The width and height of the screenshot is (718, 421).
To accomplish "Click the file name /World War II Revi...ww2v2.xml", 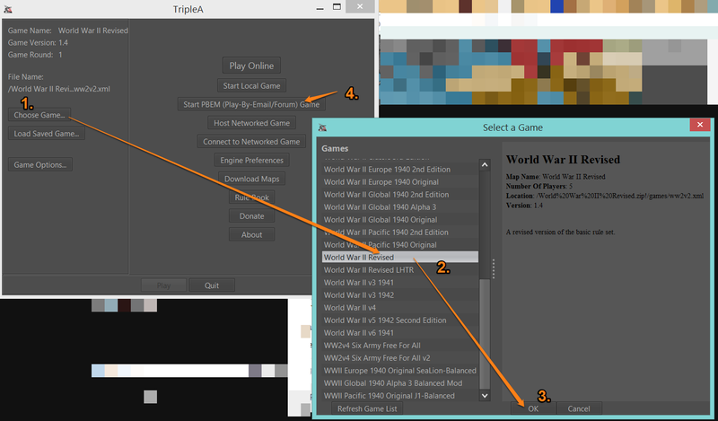I will (x=58, y=89).
